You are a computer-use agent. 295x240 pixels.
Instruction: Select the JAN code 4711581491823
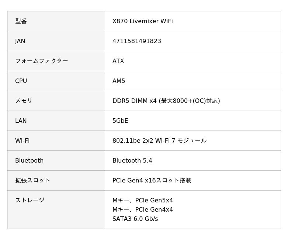click(x=136, y=41)
